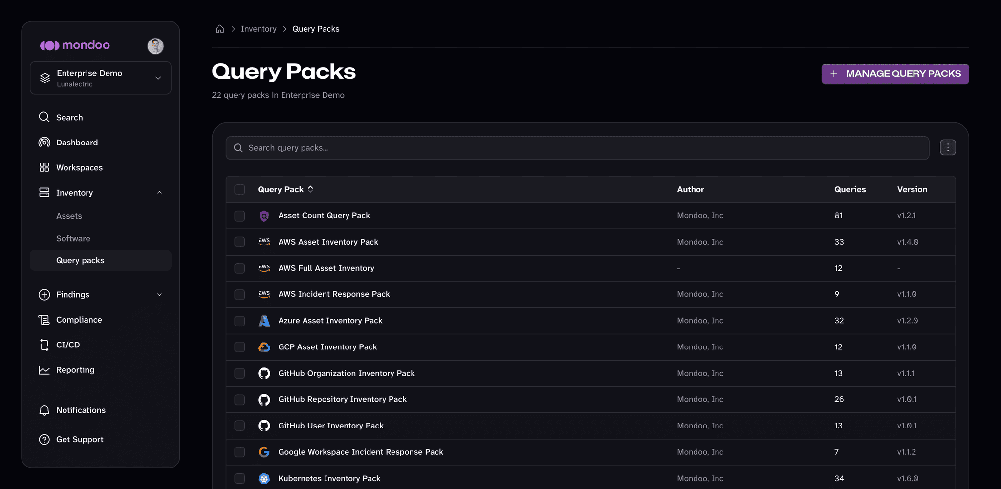Click the Compliance icon in sidebar
Viewport: 1001px width, 489px height.
(x=44, y=320)
